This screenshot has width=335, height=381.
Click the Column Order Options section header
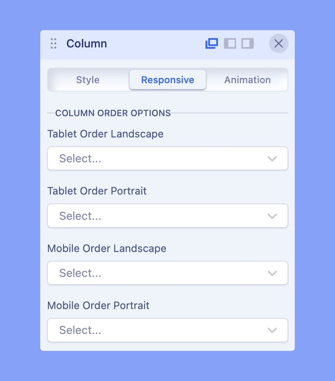tap(113, 113)
